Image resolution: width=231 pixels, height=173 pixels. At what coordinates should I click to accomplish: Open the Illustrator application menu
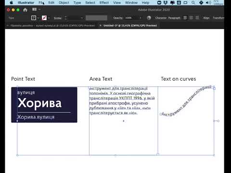point(26,3)
